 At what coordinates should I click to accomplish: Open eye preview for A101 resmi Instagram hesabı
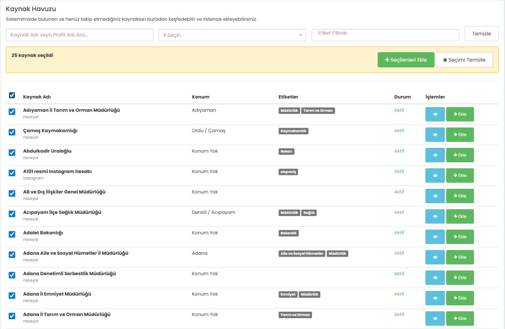(435, 175)
